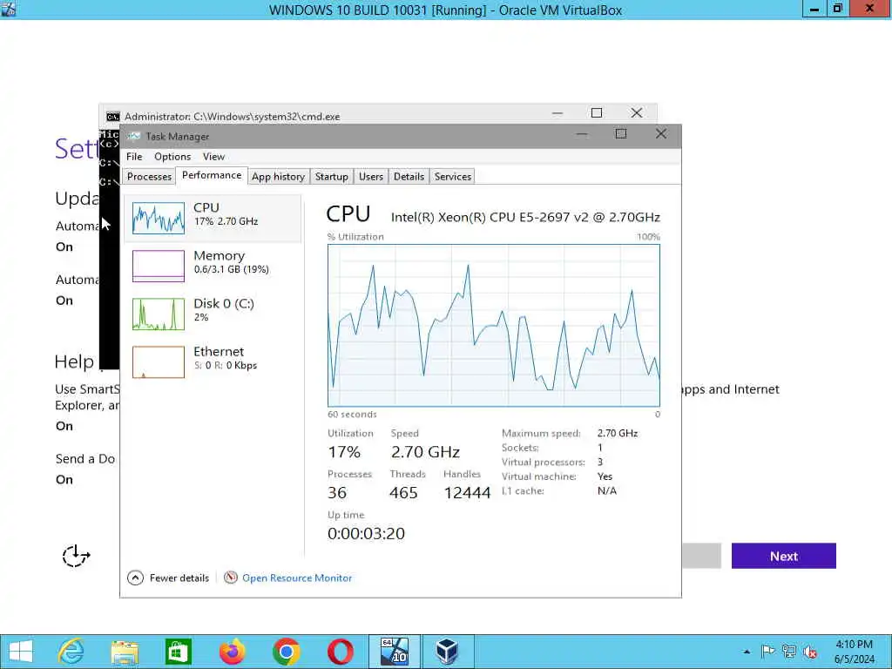
Task: Click the network tray icon
Action: coord(788,652)
